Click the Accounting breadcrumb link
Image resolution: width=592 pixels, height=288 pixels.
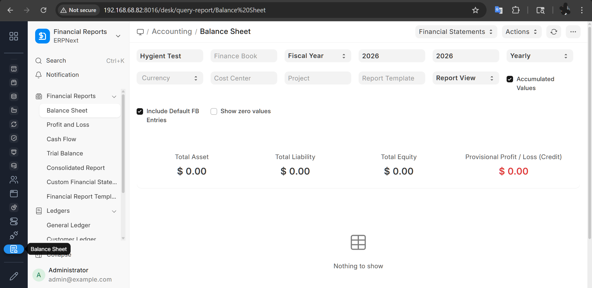tap(172, 32)
